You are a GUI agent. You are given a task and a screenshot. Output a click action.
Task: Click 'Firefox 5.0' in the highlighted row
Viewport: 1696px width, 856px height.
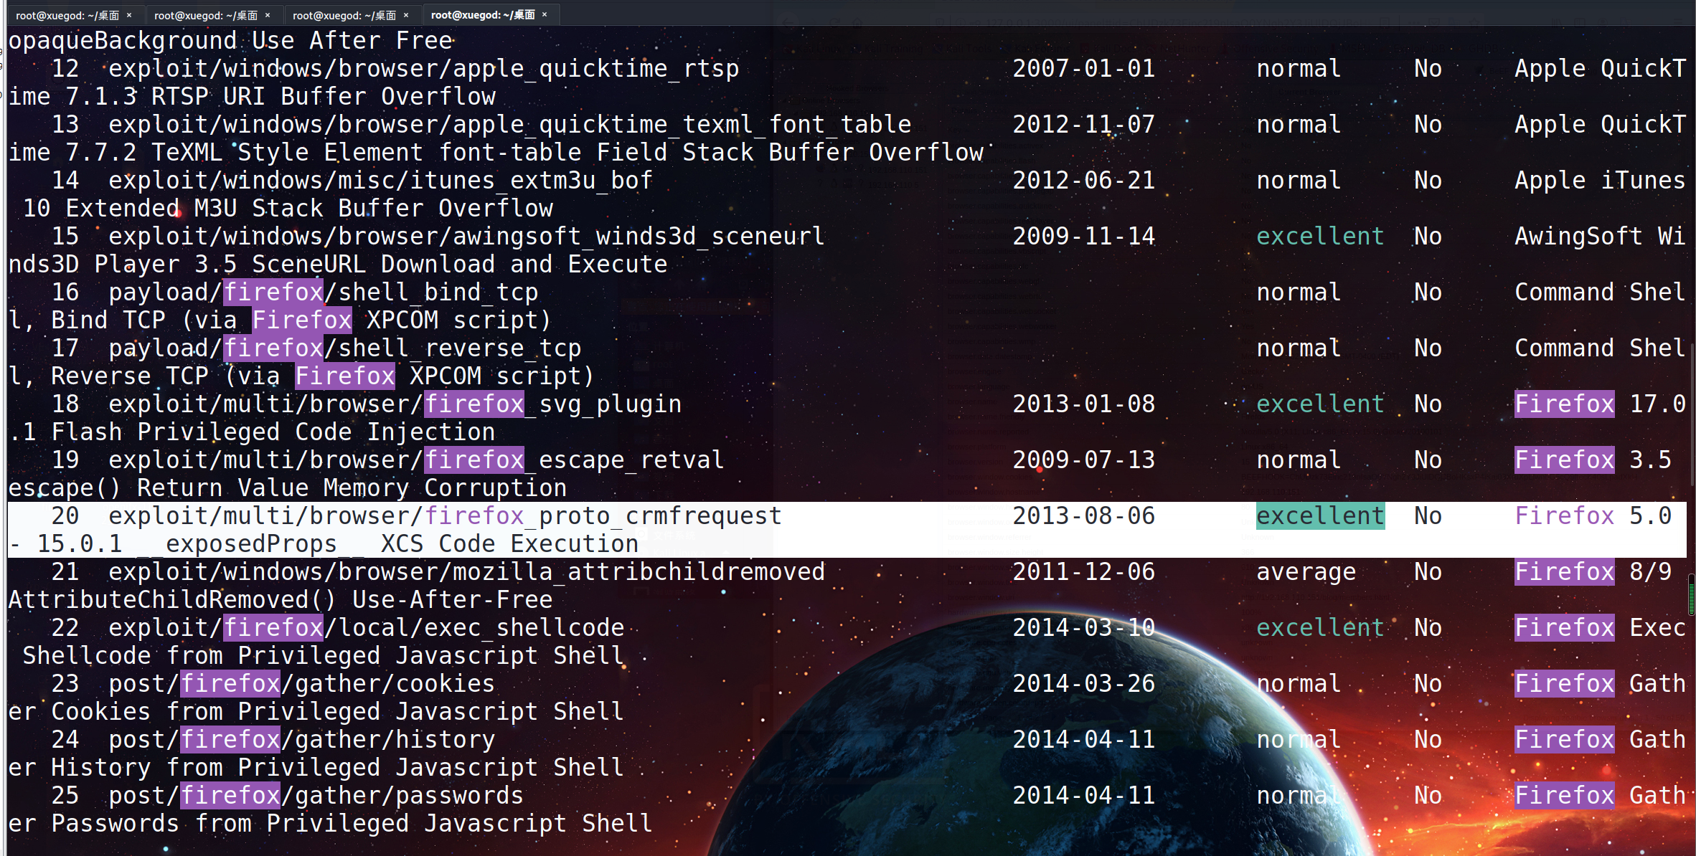click(x=1593, y=516)
